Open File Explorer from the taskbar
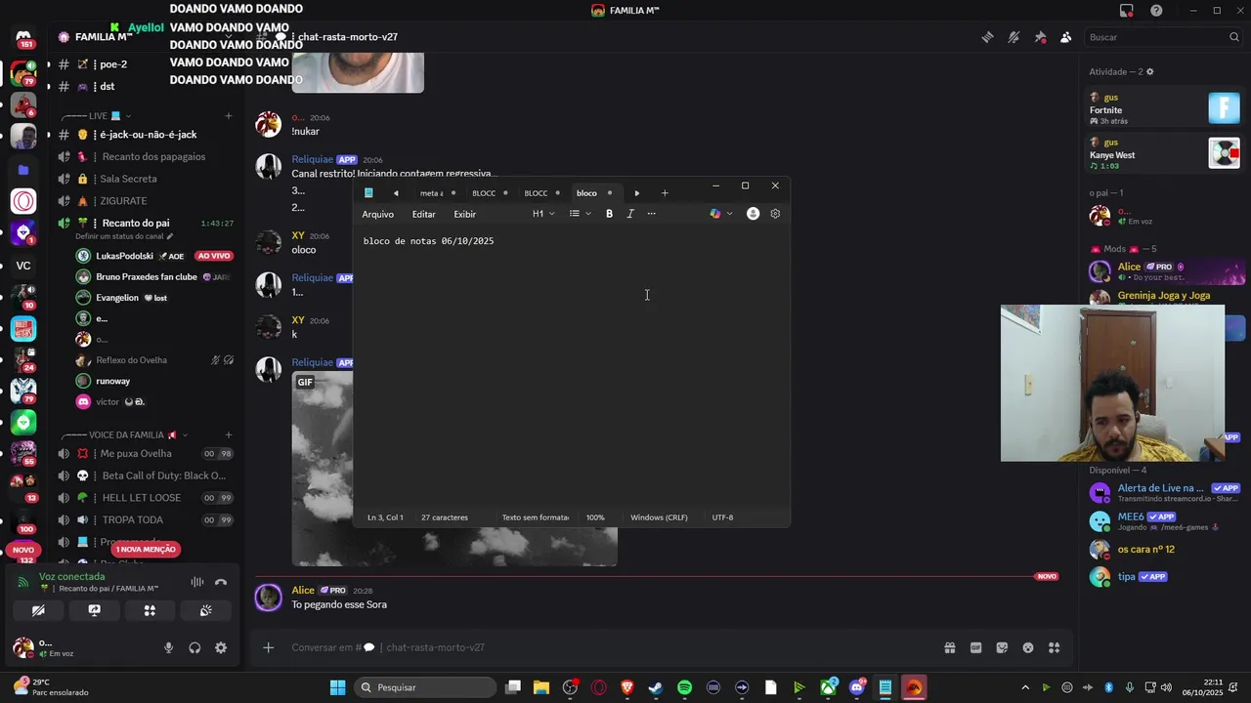 (540, 687)
